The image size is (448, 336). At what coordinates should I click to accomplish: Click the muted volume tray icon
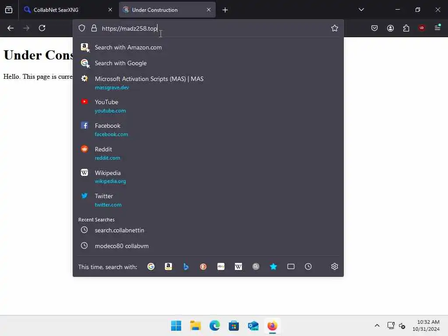click(402, 325)
